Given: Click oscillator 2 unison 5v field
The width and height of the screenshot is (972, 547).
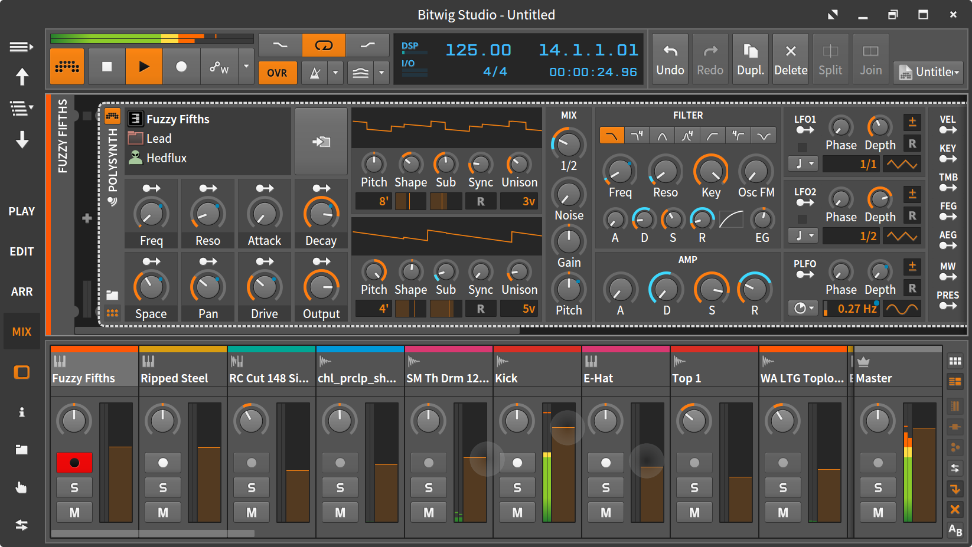Looking at the screenshot, I should pyautogui.click(x=519, y=309).
